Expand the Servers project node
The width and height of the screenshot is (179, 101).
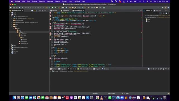(x=10, y=51)
